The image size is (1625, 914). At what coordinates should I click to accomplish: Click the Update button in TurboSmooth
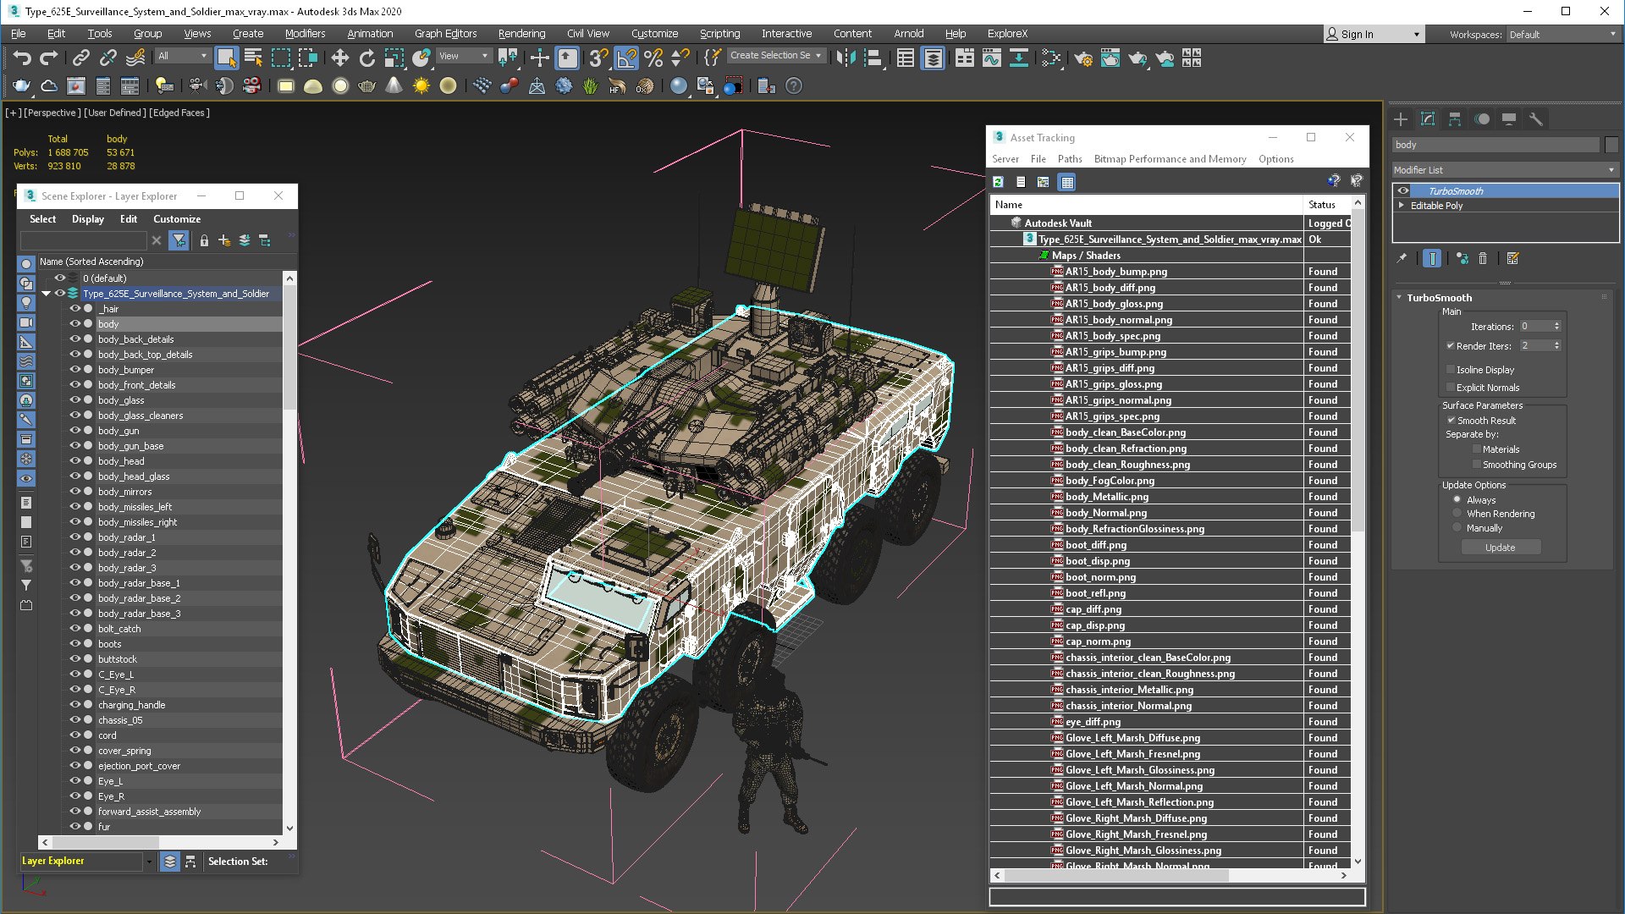pos(1501,548)
